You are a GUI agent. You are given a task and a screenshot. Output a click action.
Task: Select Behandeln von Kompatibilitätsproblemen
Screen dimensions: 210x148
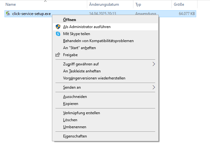(x=105, y=41)
